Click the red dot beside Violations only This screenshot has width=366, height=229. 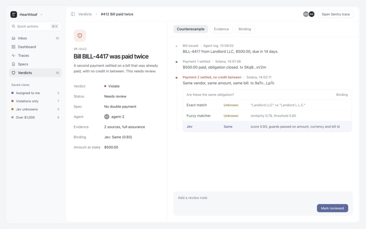pyautogui.click(x=12, y=101)
